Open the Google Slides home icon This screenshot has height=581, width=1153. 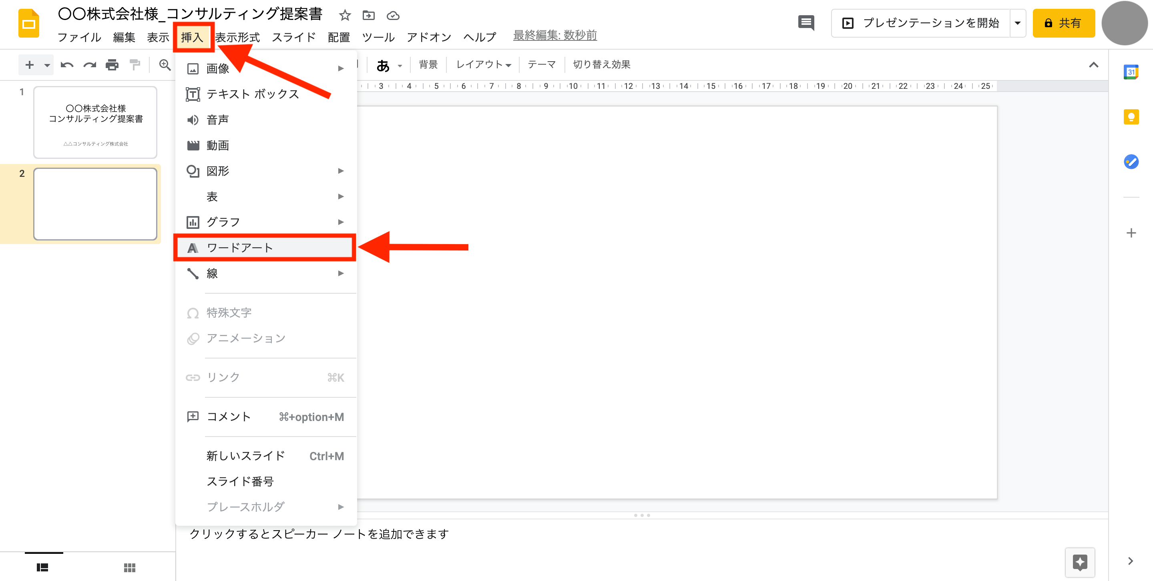(x=29, y=23)
